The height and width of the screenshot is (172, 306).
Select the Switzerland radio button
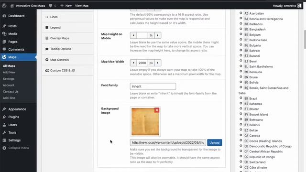241,161
